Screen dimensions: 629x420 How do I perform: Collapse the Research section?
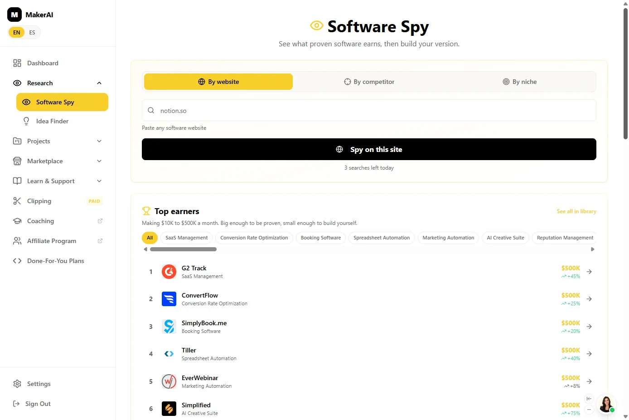click(99, 83)
